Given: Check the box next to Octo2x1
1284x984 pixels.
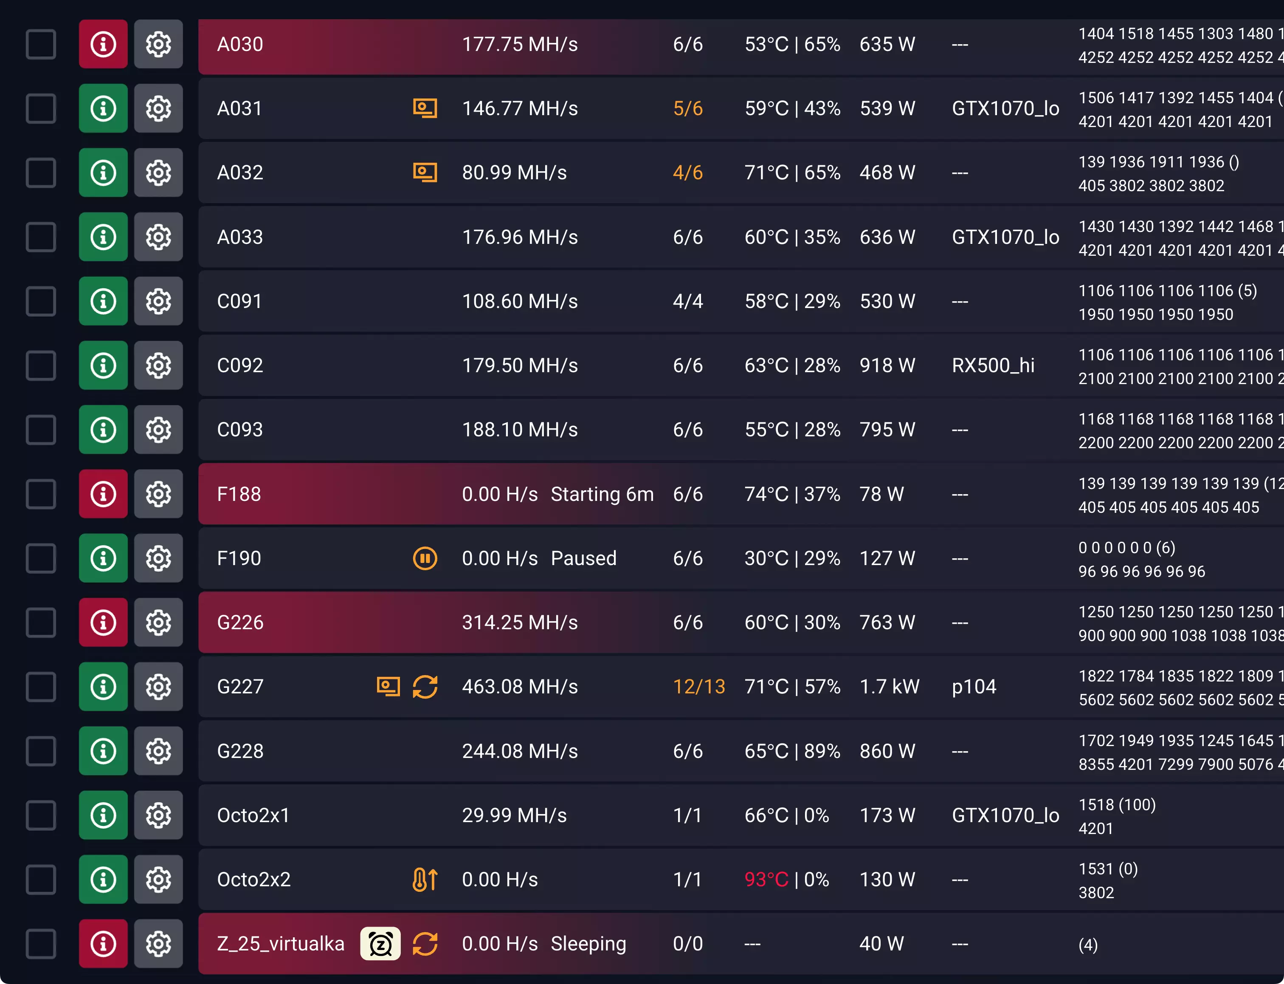Looking at the screenshot, I should point(41,815).
